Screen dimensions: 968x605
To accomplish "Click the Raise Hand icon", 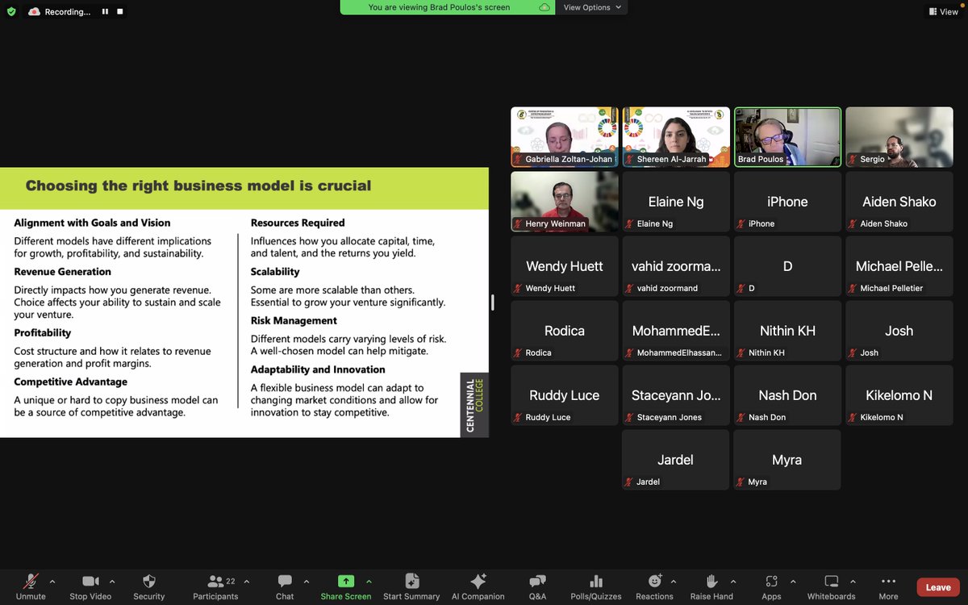I will pyautogui.click(x=711, y=581).
